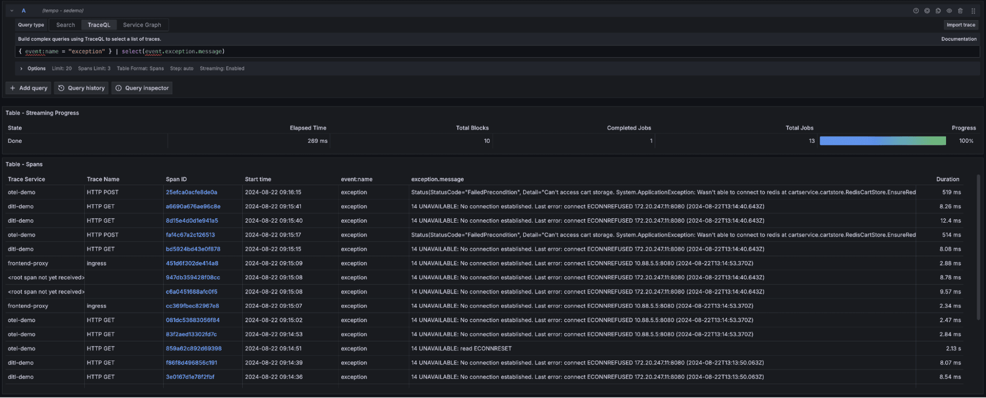Open span 859a62c892d69398
This screenshot has width=986, height=398.
(x=194, y=349)
